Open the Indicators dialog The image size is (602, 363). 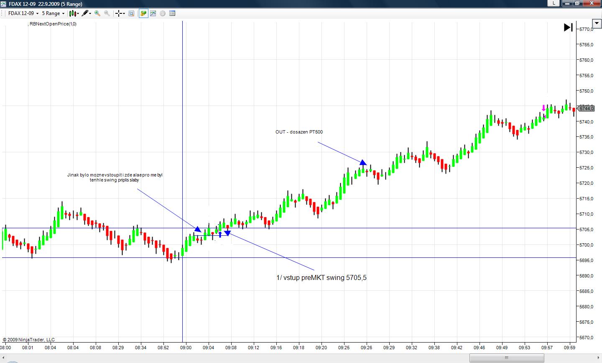click(153, 13)
